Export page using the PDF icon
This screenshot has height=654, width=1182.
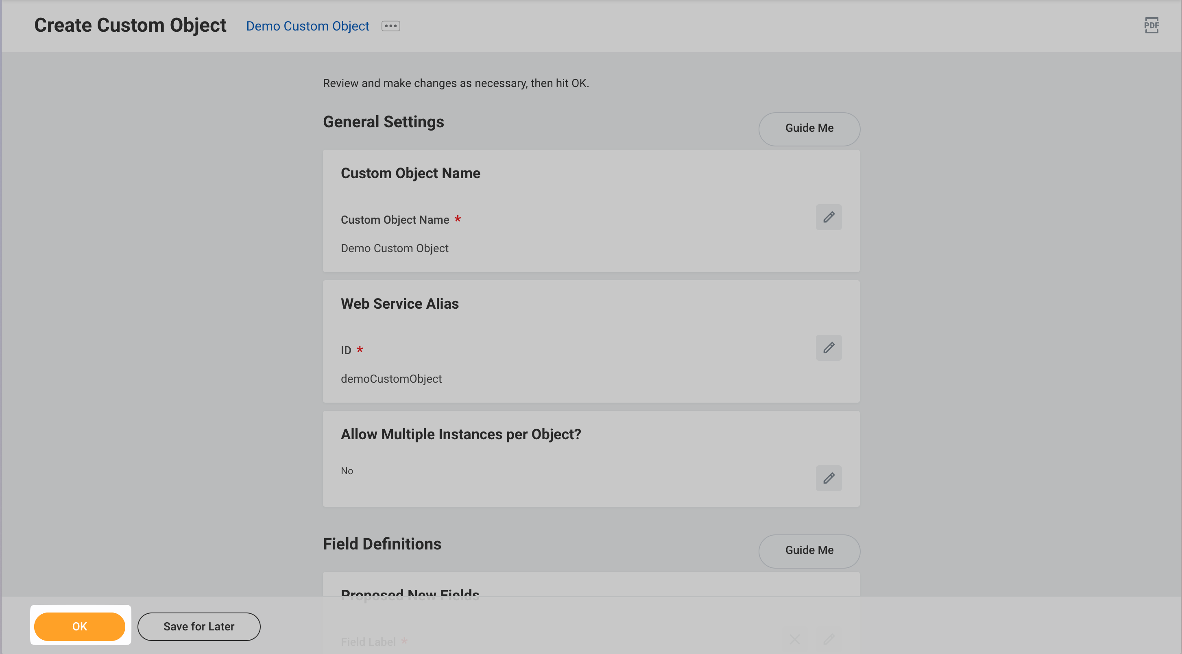pos(1151,25)
